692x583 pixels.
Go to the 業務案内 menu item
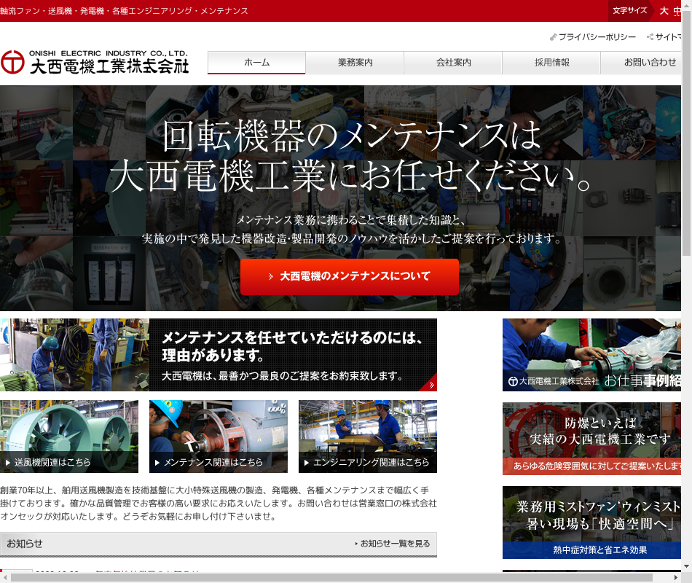[x=355, y=63]
